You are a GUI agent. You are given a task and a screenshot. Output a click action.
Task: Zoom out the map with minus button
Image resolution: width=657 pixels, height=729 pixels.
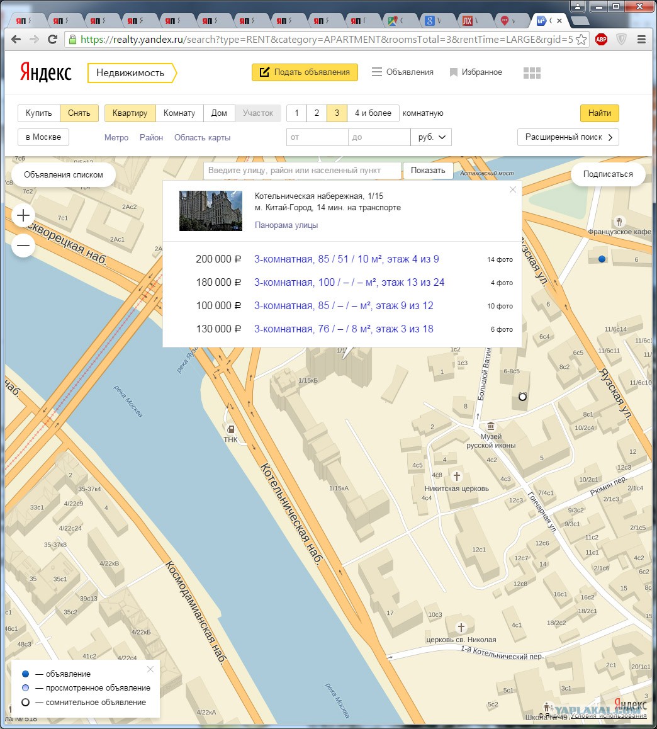[x=23, y=246]
